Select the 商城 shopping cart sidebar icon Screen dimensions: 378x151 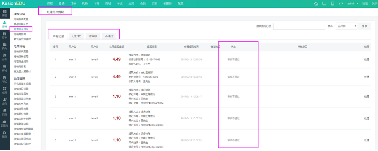tap(4, 68)
